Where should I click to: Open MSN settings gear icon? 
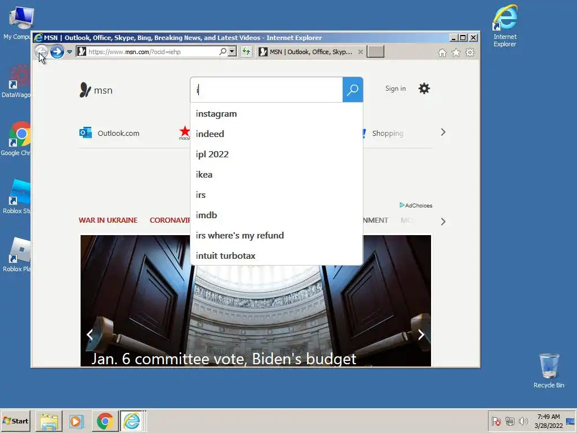[424, 89]
